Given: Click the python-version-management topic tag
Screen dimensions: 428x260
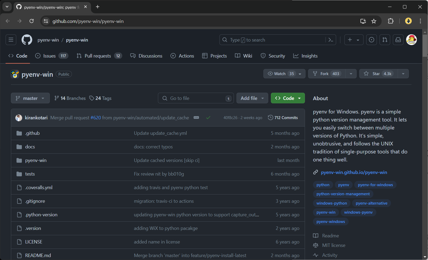Looking at the screenshot, I should (343, 194).
